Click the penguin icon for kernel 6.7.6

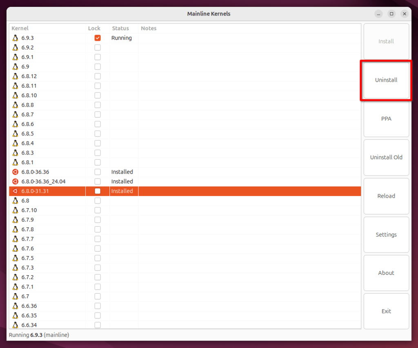click(x=15, y=248)
